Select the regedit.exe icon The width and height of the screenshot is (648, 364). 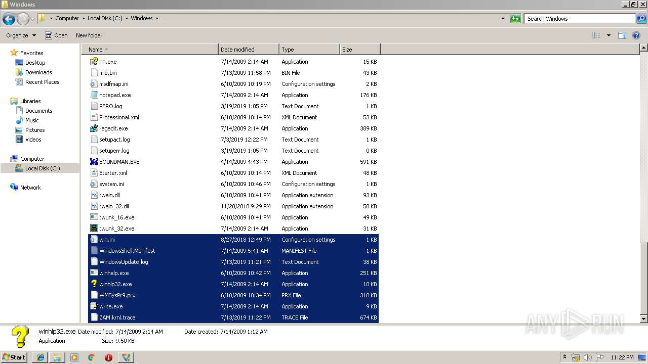click(94, 128)
